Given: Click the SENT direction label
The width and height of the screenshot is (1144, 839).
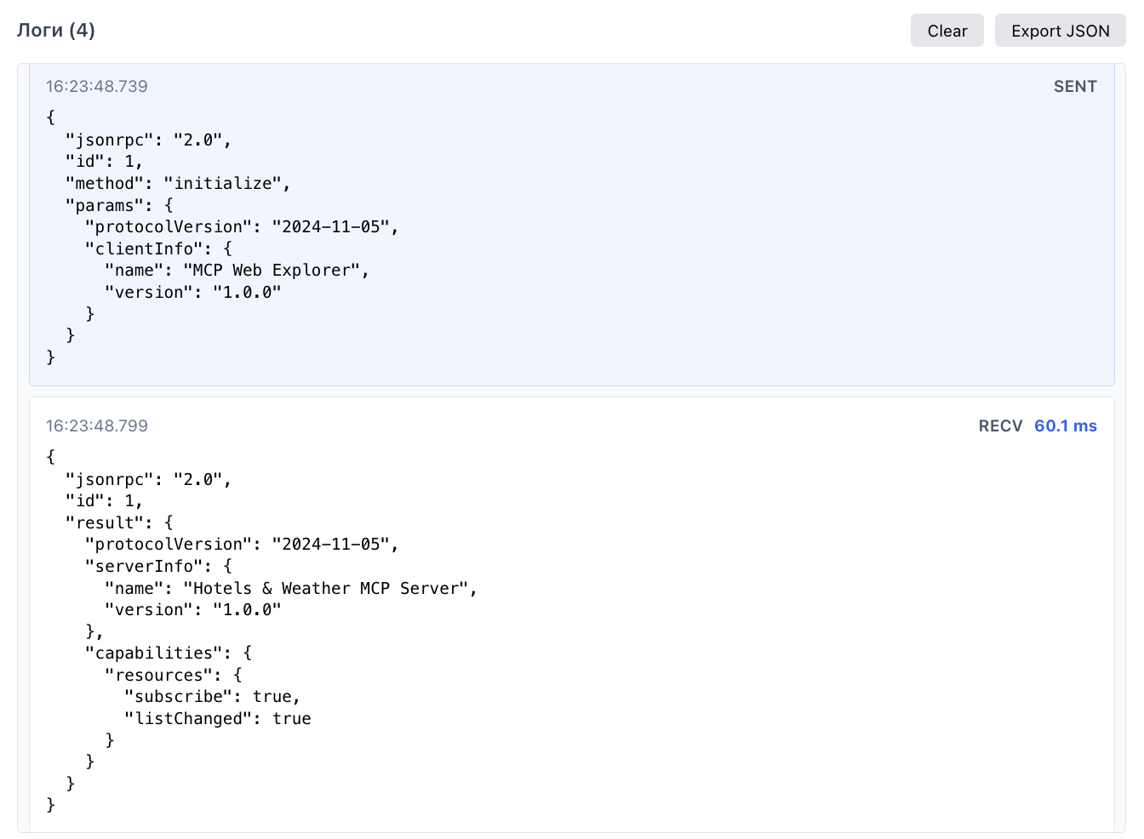Looking at the screenshot, I should point(1075,86).
